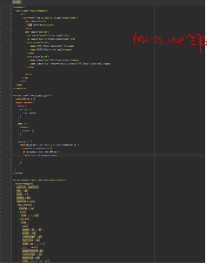The width and height of the screenshot is (207, 263).
Task: Collapse the opening template tag fold
Action: 11,7
